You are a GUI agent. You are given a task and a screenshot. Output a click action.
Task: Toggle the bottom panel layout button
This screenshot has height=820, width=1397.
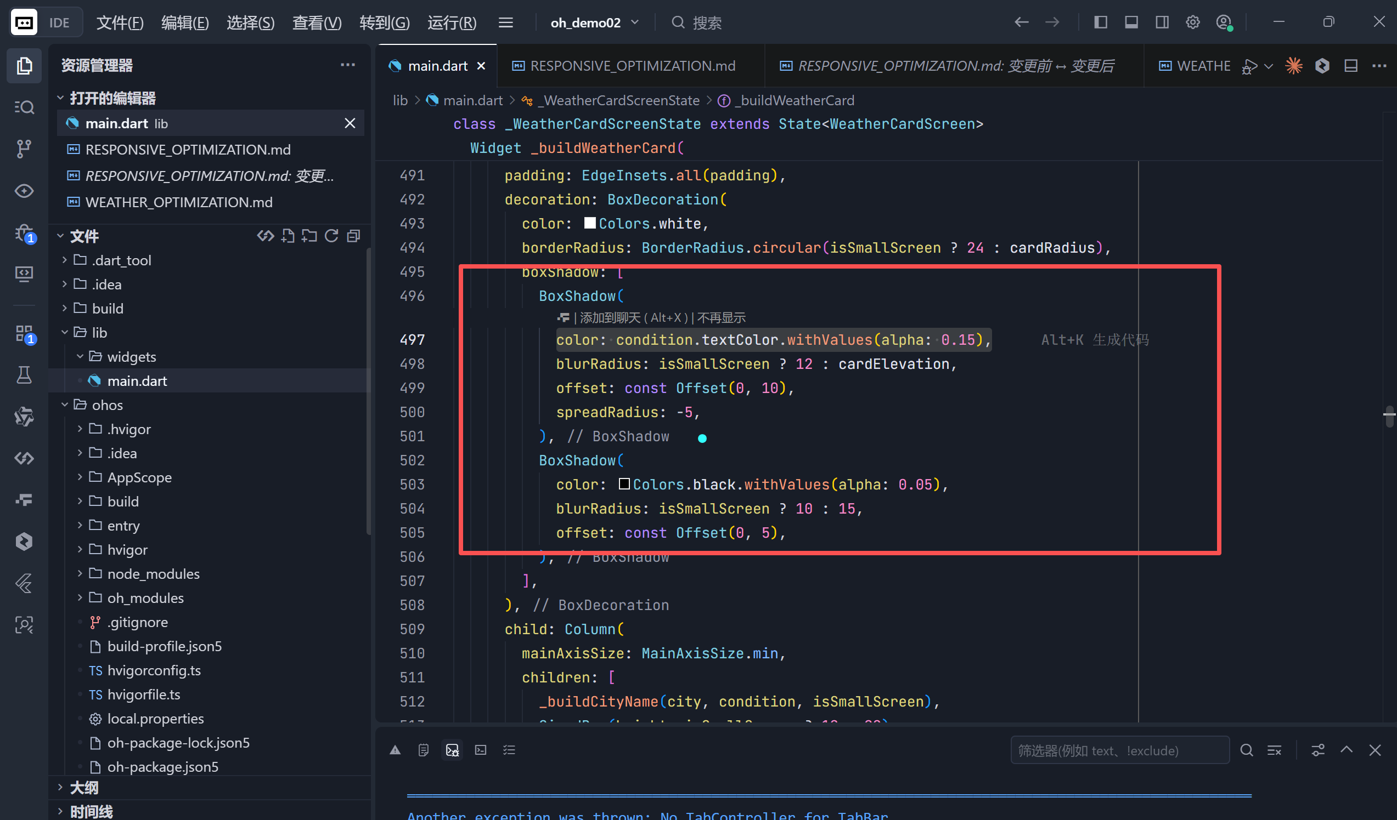1131,22
